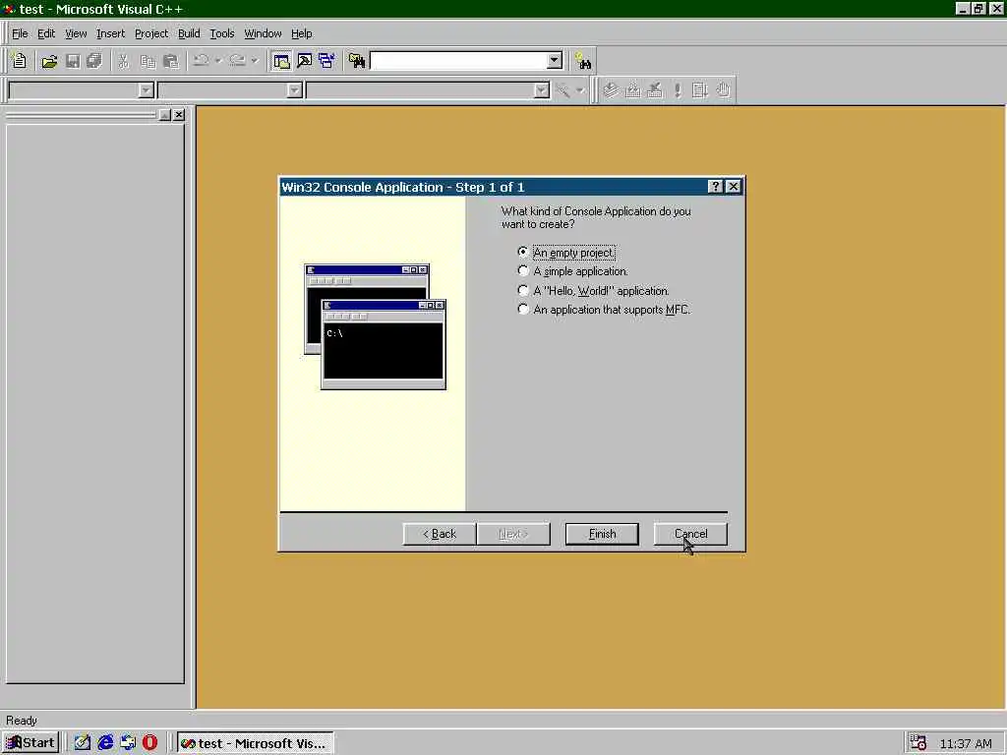Open the Project menu

(x=150, y=33)
